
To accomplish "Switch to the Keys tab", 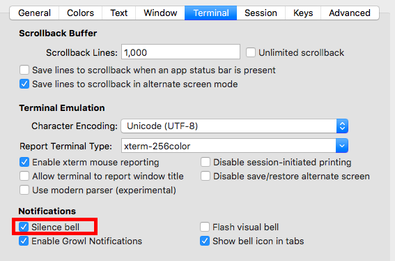I will (303, 13).
